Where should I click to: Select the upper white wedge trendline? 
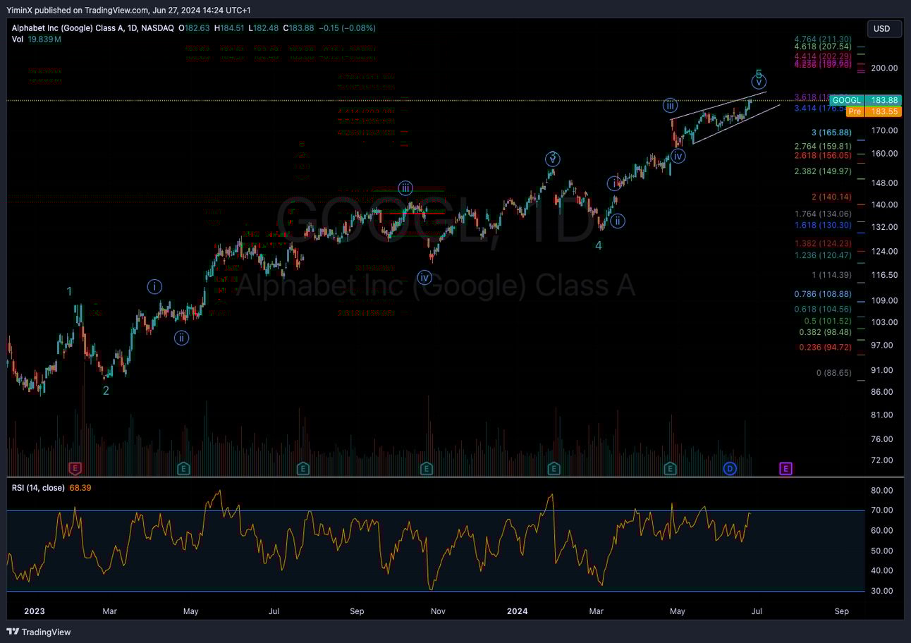pos(719,105)
